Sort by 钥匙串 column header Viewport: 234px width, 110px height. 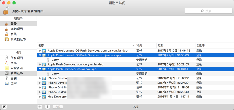click(x=206, y=46)
